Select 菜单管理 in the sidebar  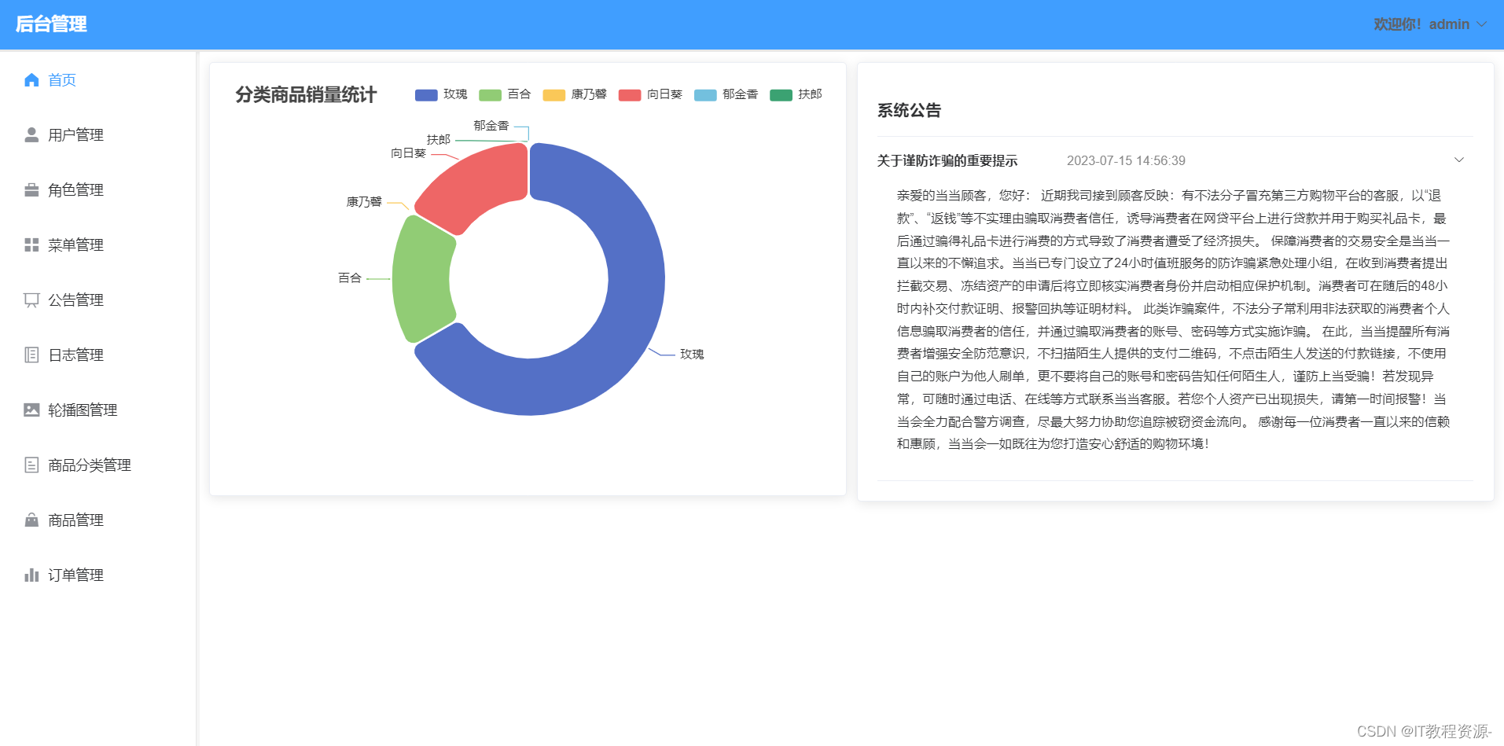click(x=97, y=245)
